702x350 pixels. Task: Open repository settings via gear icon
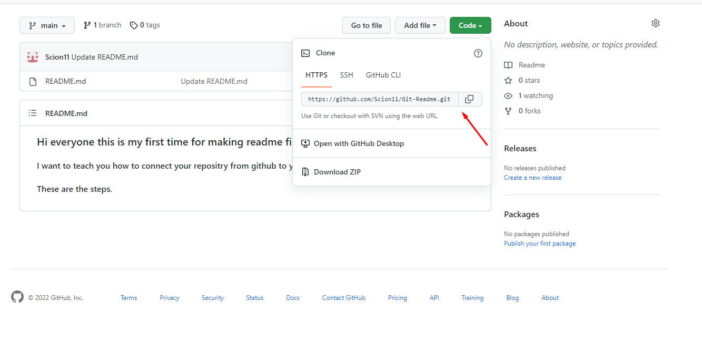click(x=655, y=23)
